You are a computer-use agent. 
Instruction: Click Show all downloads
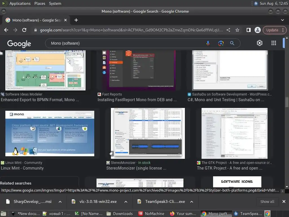(267, 202)
